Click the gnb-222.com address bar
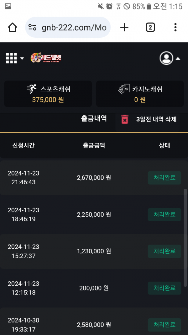Viewport: 188px width, 335px height. [x=74, y=28]
